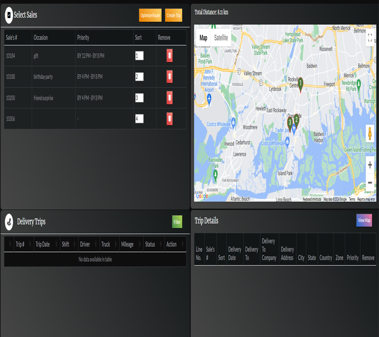Click the Optimize Route button
Image resolution: width=379 pixels, height=337 pixels.
coord(150,15)
